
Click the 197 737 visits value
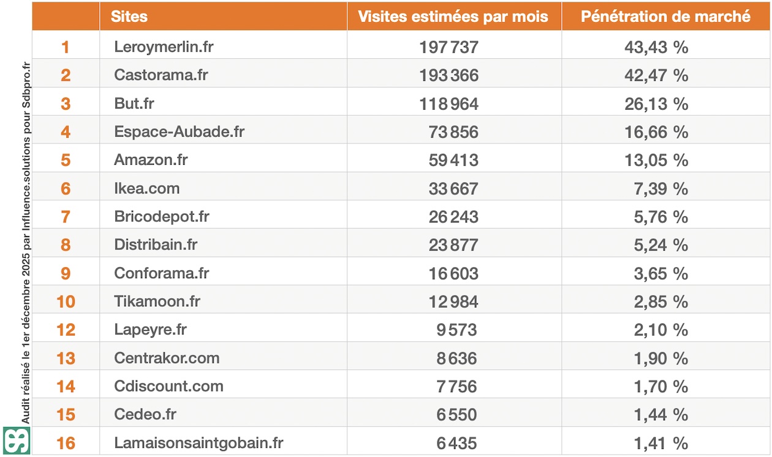(x=448, y=47)
